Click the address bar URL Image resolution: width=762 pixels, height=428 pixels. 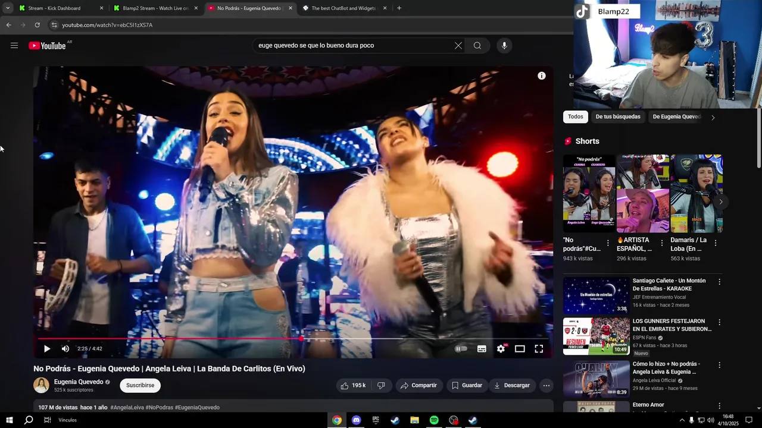coord(107,25)
